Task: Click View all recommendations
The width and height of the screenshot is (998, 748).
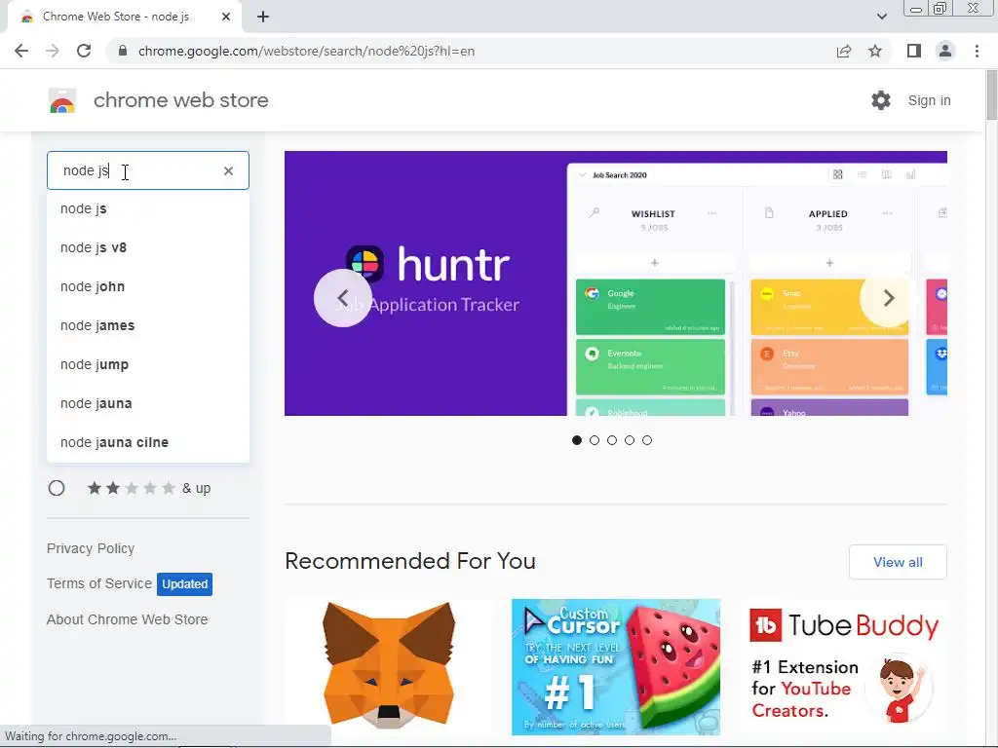Action: tap(898, 562)
